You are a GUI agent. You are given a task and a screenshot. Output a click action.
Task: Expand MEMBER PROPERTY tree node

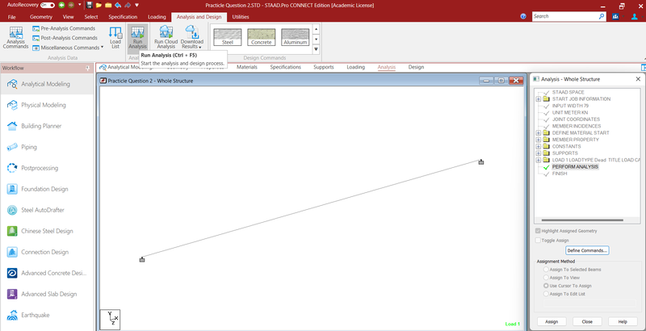coord(539,140)
